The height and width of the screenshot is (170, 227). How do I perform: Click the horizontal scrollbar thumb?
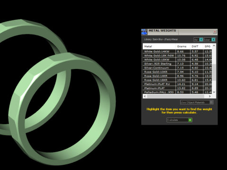[x=175, y=96]
